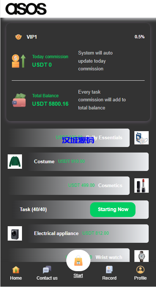The image size is (156, 287).
Task: Click the Total Balance wallet icon
Action: (19, 100)
